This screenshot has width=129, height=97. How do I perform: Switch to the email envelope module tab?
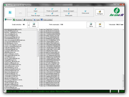pos(20,12)
